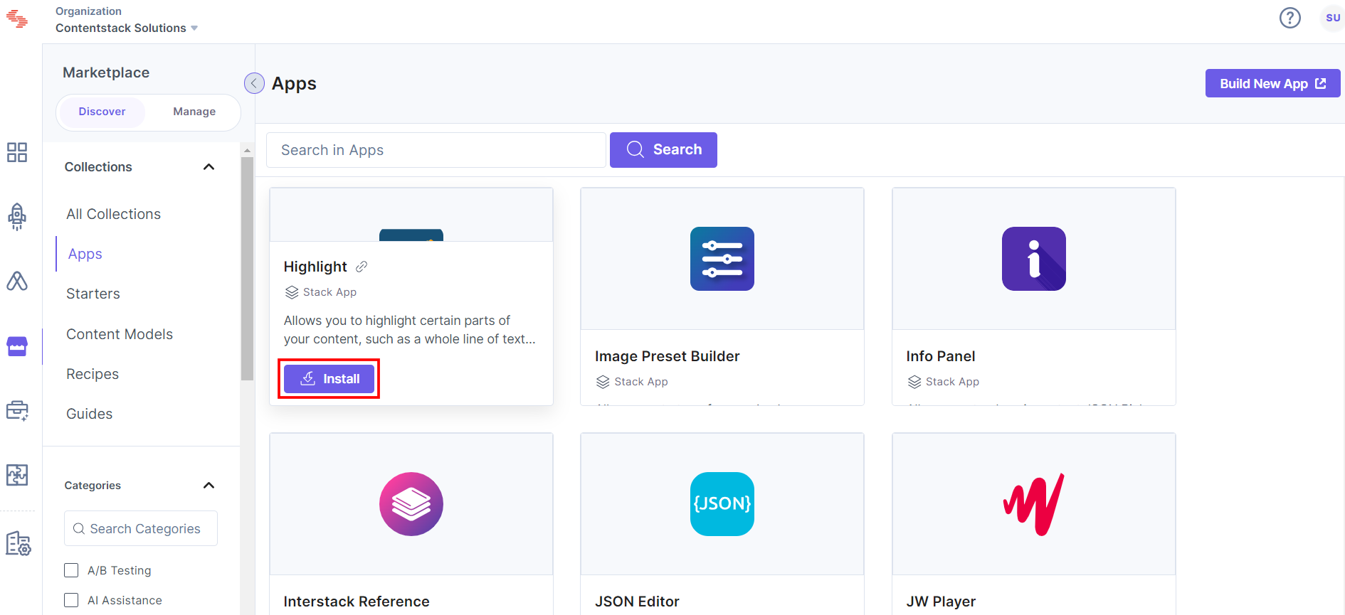Open the JSON Editor app title
1345x615 pixels.
[637, 601]
